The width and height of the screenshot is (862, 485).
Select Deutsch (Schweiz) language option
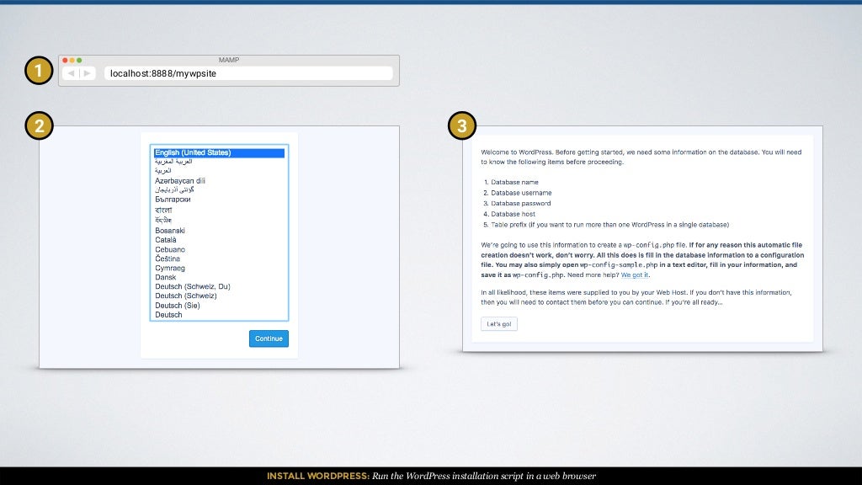pos(186,296)
